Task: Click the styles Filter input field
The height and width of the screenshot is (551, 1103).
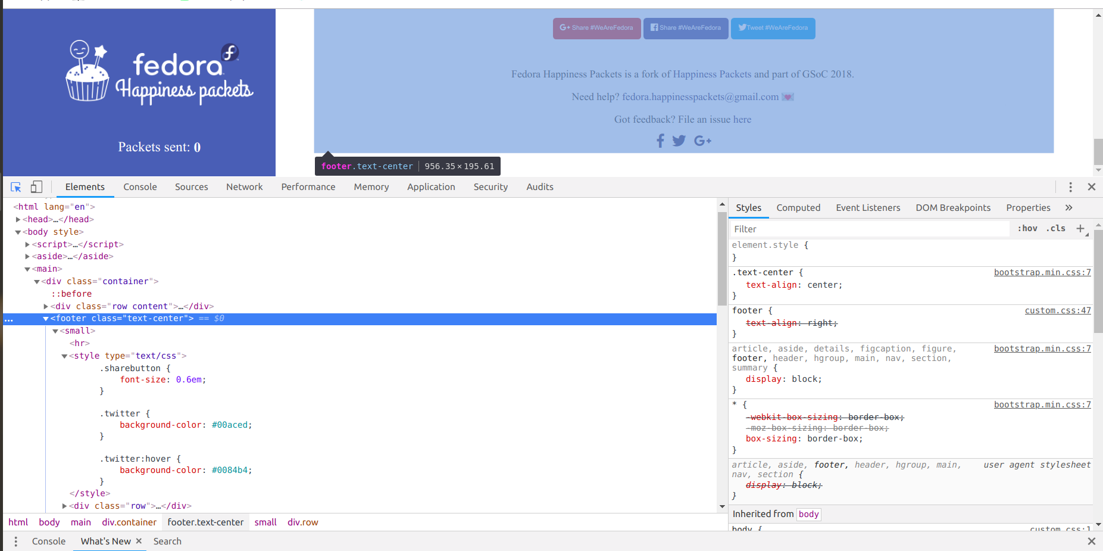Action: click(x=870, y=229)
